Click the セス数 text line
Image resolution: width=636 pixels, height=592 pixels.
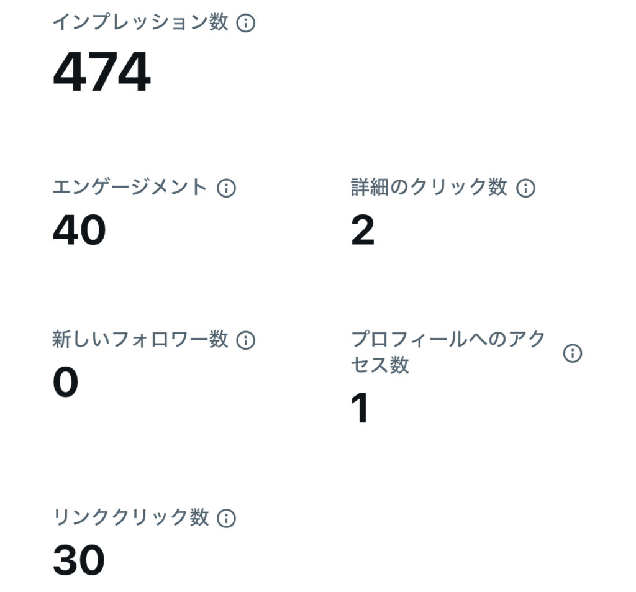tap(380, 365)
